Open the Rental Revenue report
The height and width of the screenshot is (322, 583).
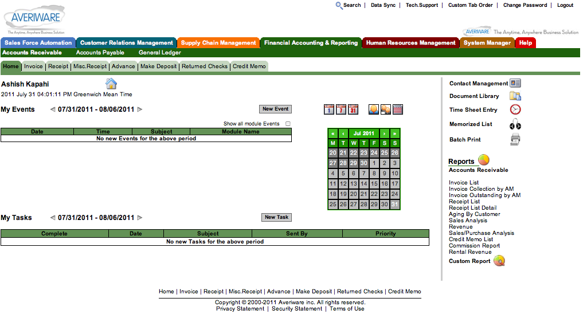[x=470, y=252]
